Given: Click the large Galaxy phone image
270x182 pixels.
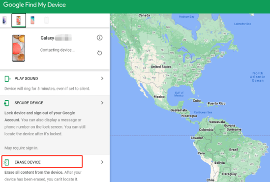Looking at the screenshot, I should tap(18, 48).
